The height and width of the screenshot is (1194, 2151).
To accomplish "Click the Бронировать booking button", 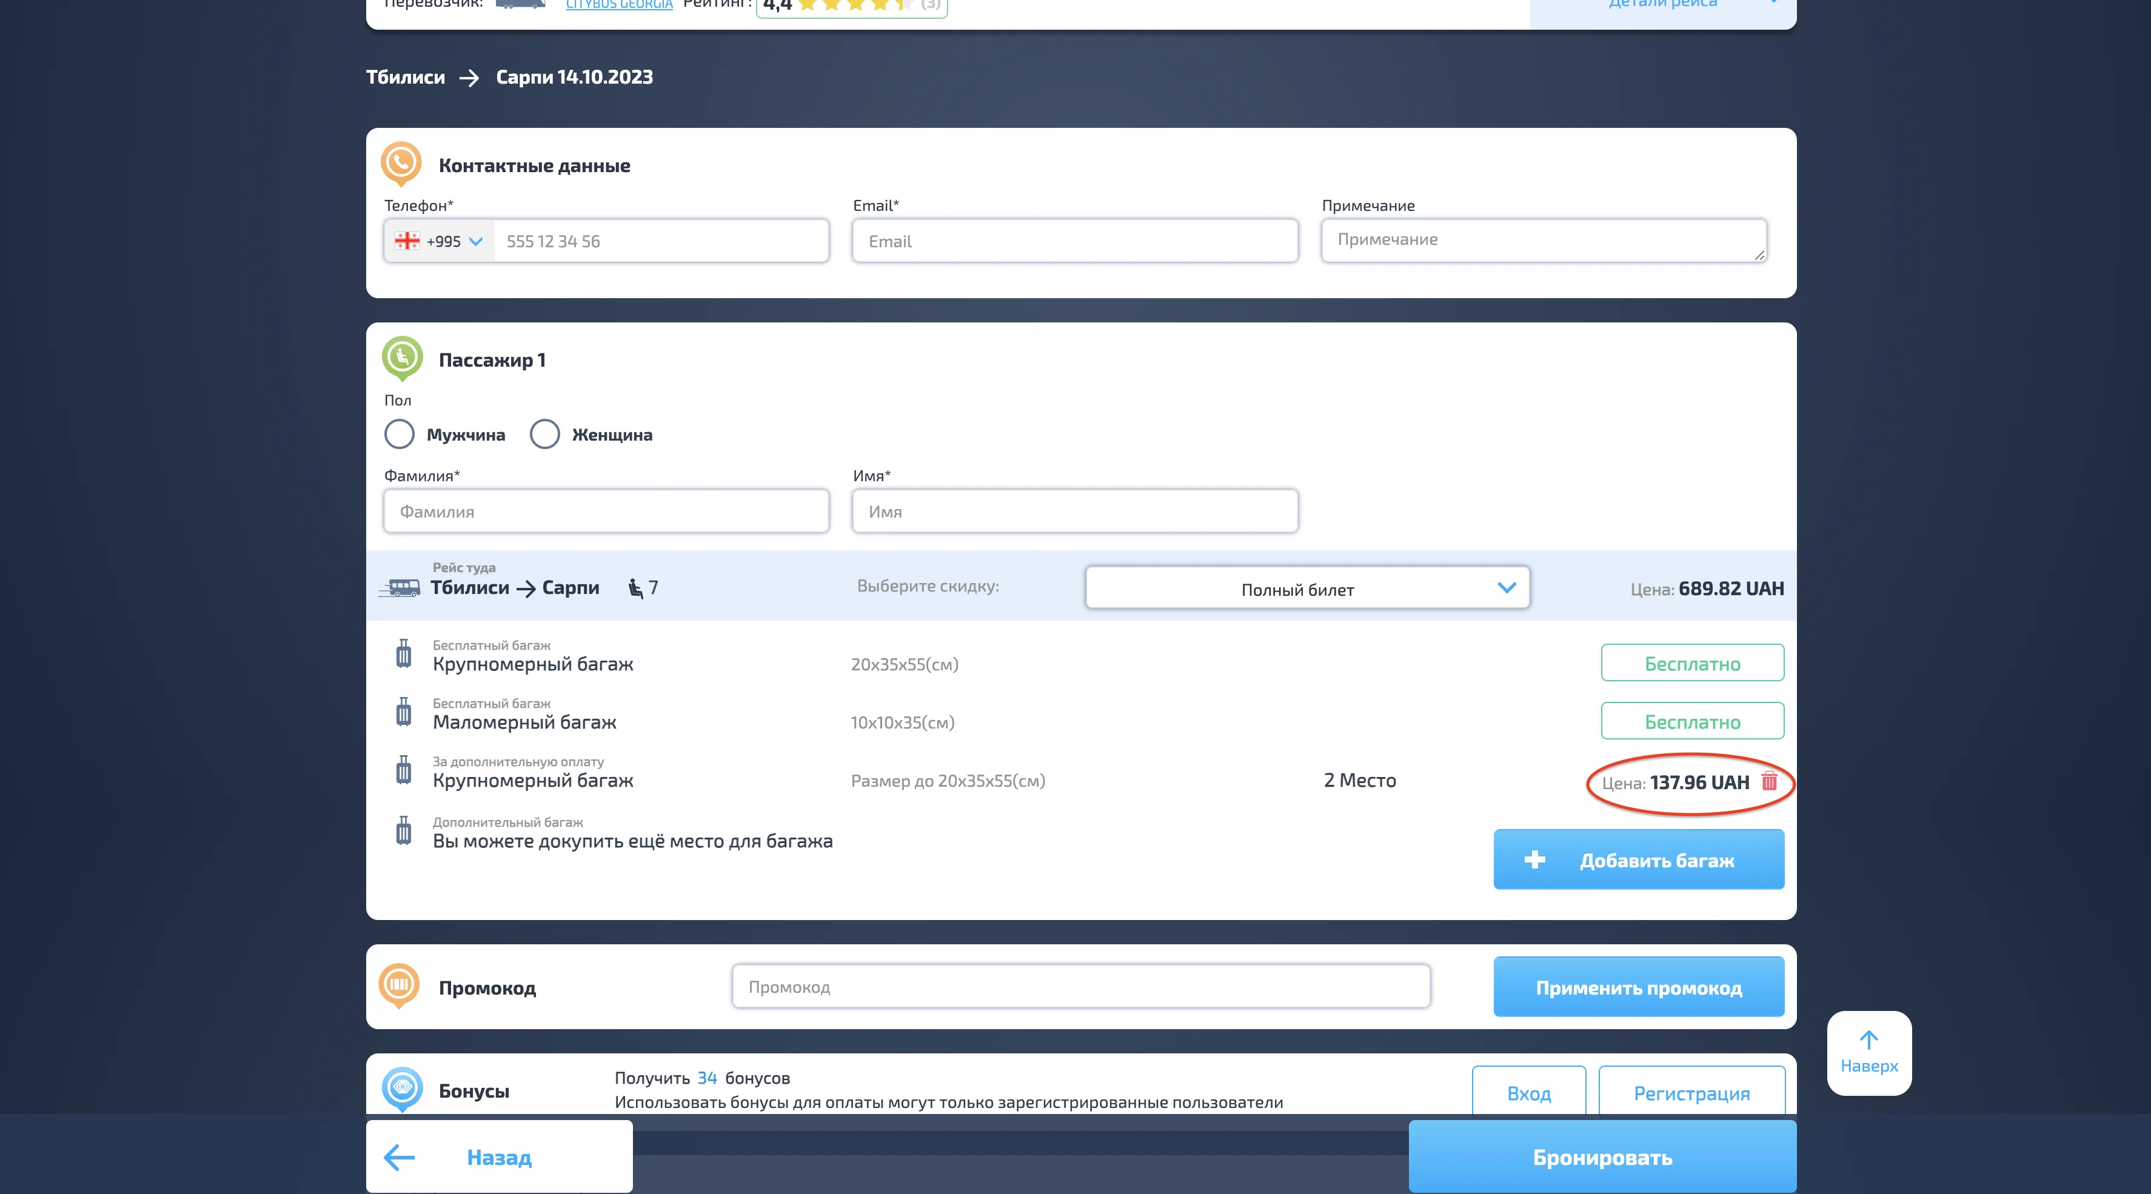I will 1602,1157.
